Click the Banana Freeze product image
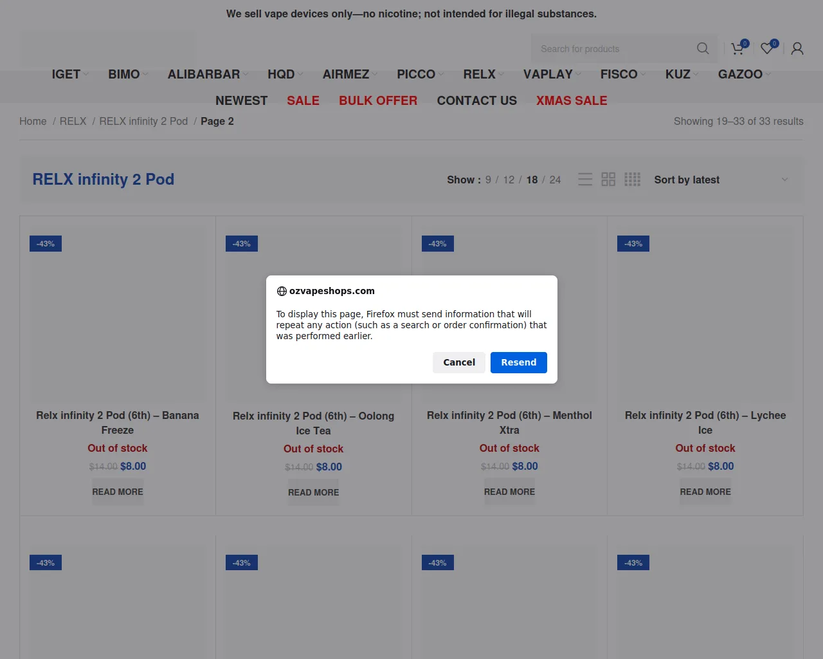Screen dimensions: 823x659 point(118,314)
